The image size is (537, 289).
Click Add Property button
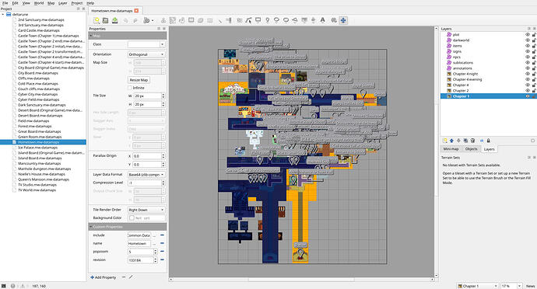pos(104,277)
